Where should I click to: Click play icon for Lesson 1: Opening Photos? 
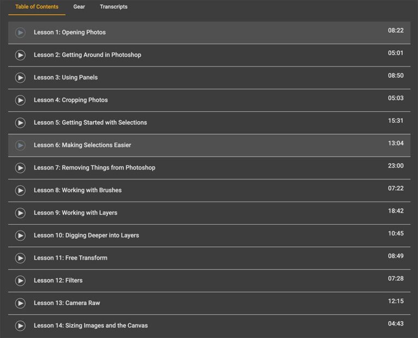[x=20, y=33]
